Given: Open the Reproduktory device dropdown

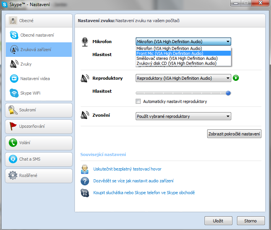Looking at the screenshot, I should (x=183, y=78).
